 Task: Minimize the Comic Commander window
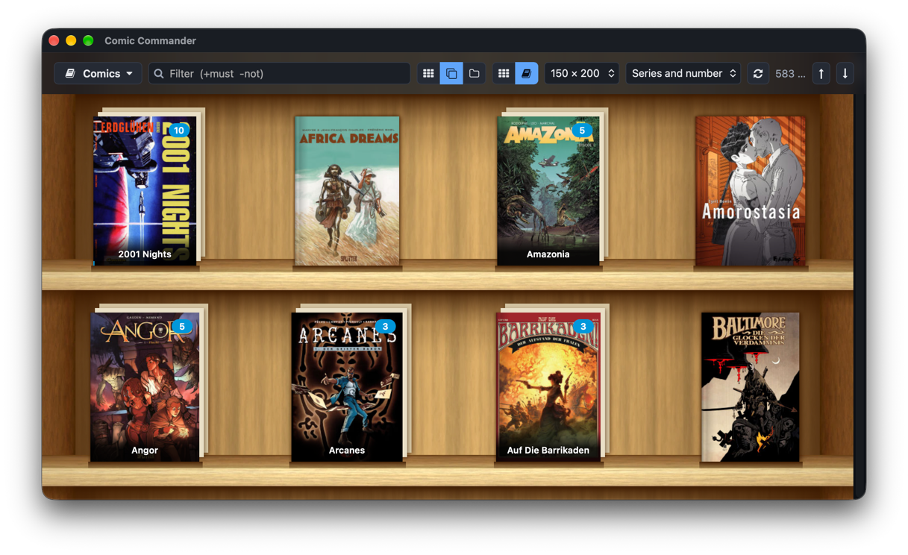tap(71, 40)
